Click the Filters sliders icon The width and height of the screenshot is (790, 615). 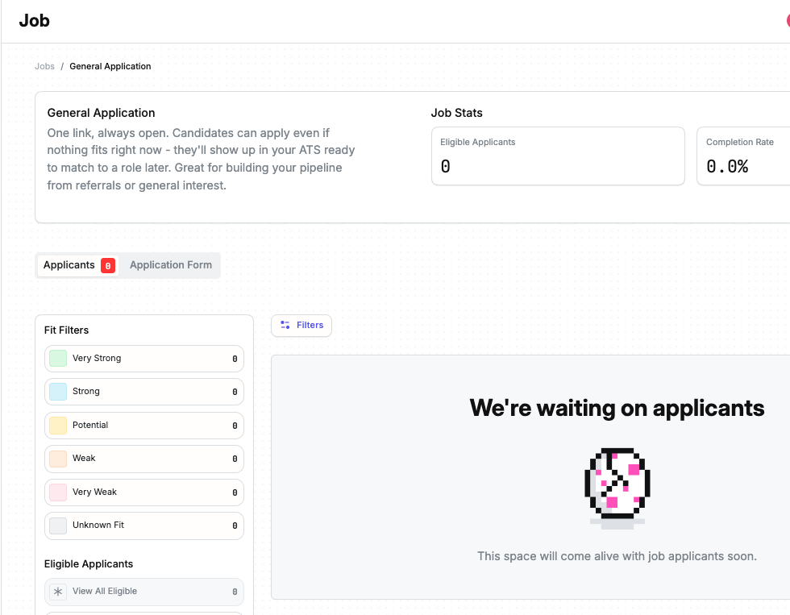[x=285, y=325]
